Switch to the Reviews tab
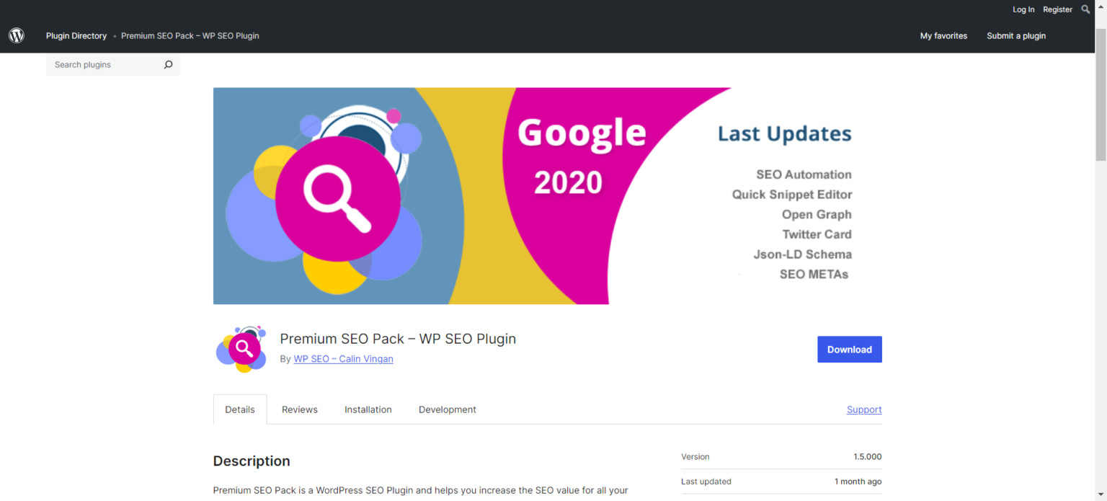The height and width of the screenshot is (501, 1107). pyautogui.click(x=299, y=409)
